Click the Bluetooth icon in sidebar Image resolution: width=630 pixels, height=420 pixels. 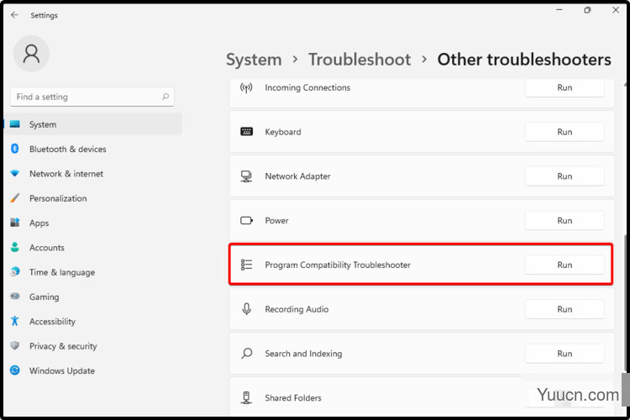pos(15,149)
